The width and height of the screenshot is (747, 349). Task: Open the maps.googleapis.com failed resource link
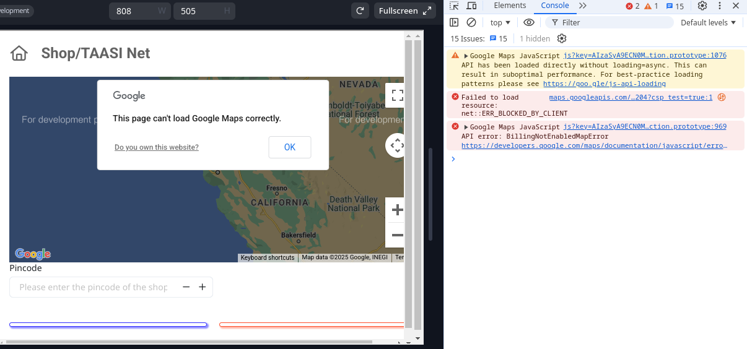pos(631,97)
